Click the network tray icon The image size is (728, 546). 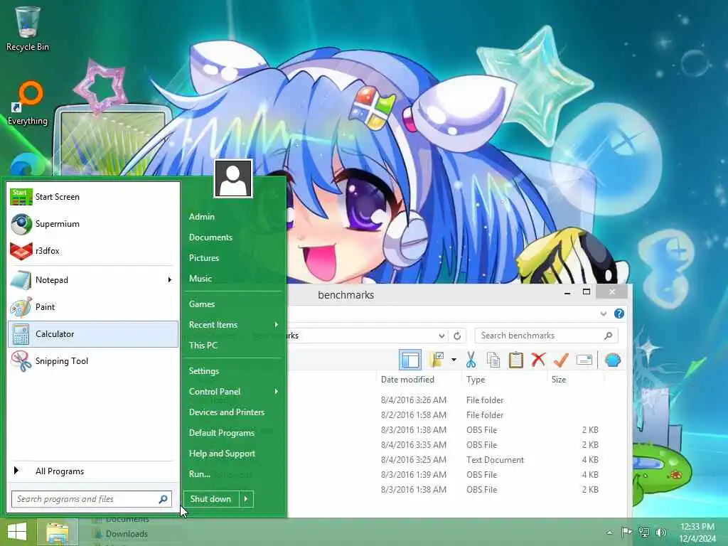643,532
